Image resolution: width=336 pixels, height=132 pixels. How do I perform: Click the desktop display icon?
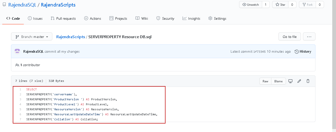tap(290, 81)
